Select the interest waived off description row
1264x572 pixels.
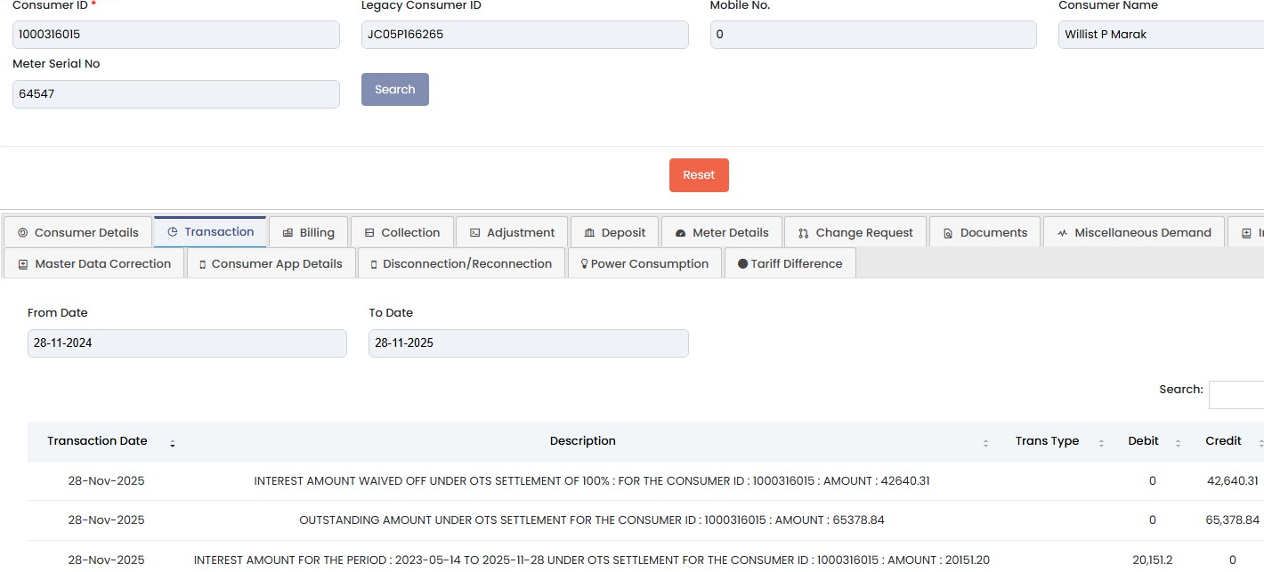tap(592, 481)
